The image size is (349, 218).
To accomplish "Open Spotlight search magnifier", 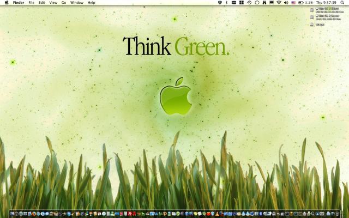I will tap(342, 2).
